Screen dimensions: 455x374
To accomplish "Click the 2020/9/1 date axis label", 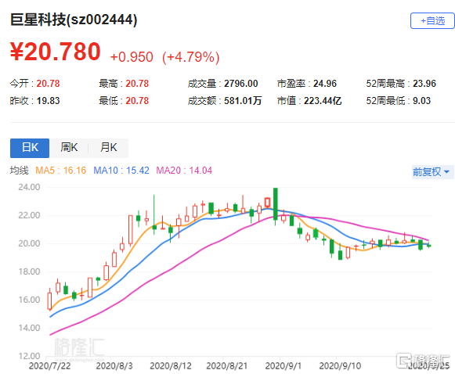I will pyautogui.click(x=283, y=366).
